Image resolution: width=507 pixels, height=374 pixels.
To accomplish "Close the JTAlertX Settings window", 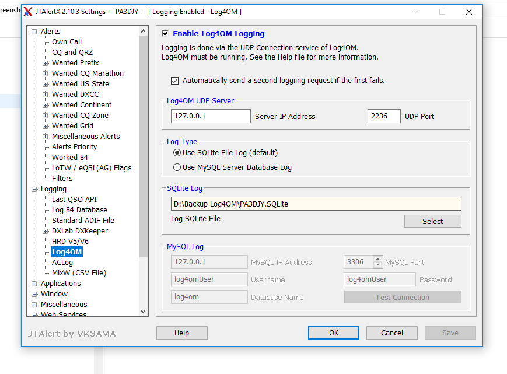I will pyautogui.click(x=469, y=12).
